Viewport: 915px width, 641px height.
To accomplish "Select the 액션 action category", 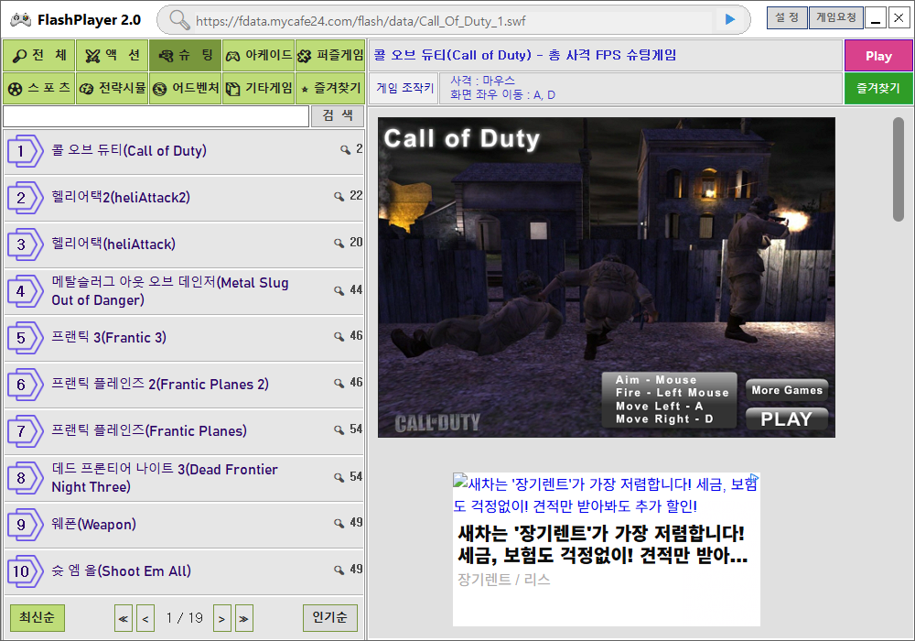I will pyautogui.click(x=112, y=56).
